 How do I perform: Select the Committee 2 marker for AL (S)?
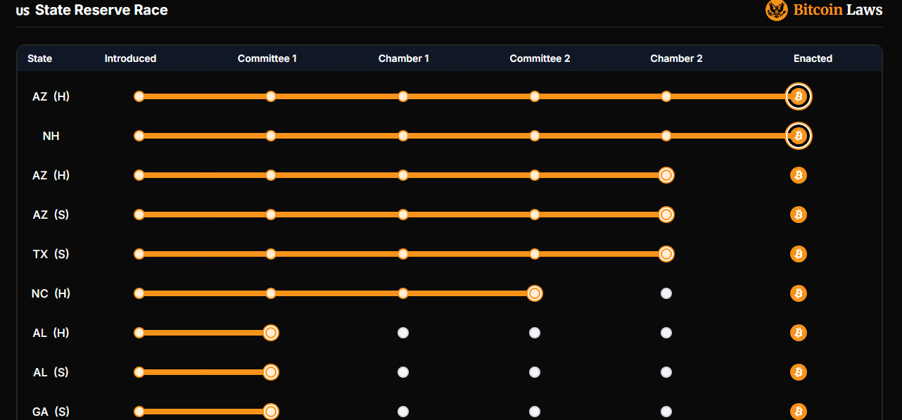[x=535, y=372]
